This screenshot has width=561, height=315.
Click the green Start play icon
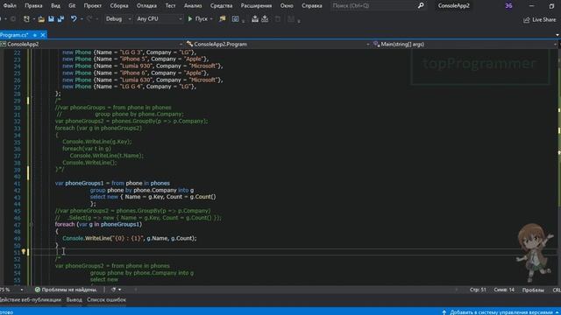point(190,19)
